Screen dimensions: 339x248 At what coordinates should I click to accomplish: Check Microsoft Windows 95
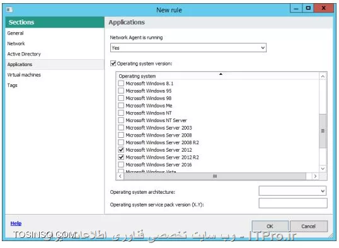pyautogui.click(x=121, y=91)
